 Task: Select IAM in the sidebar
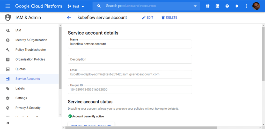tap(30, 30)
